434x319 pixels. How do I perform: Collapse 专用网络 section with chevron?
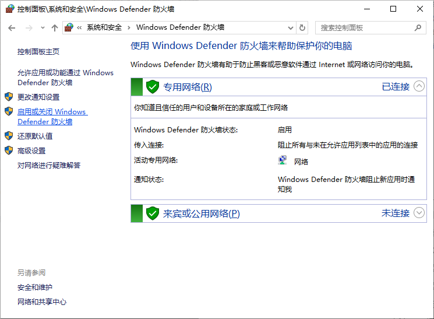(x=419, y=86)
